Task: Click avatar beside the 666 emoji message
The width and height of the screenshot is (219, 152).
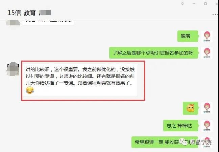Action: (207, 108)
